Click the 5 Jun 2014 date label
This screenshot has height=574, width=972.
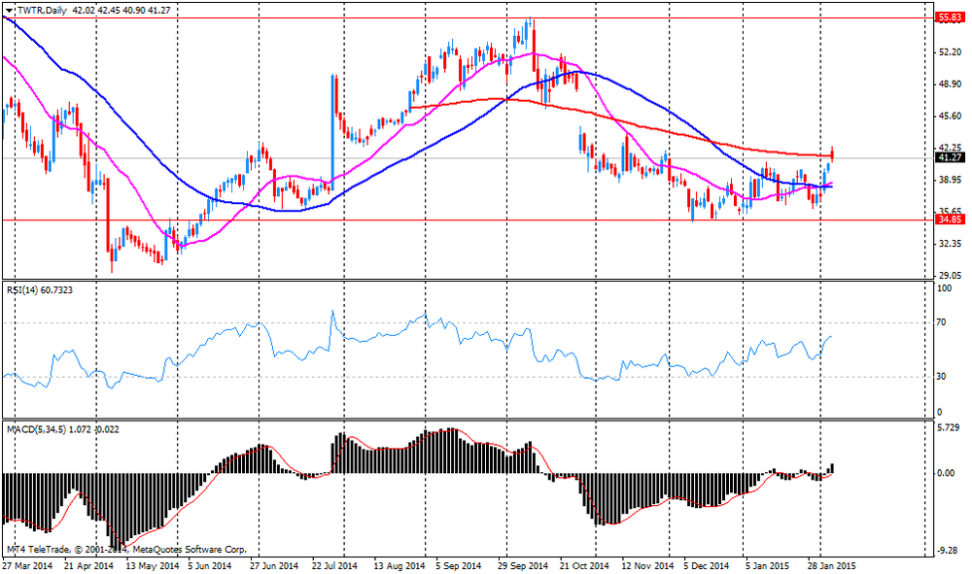pos(209,566)
